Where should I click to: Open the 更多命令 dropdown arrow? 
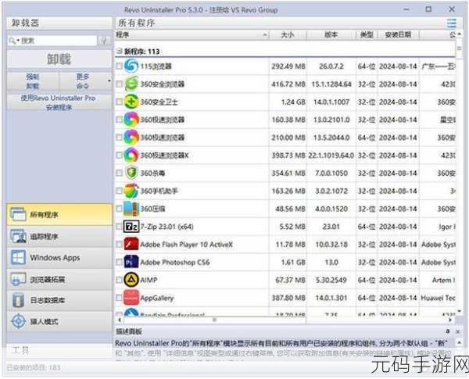click(x=109, y=80)
